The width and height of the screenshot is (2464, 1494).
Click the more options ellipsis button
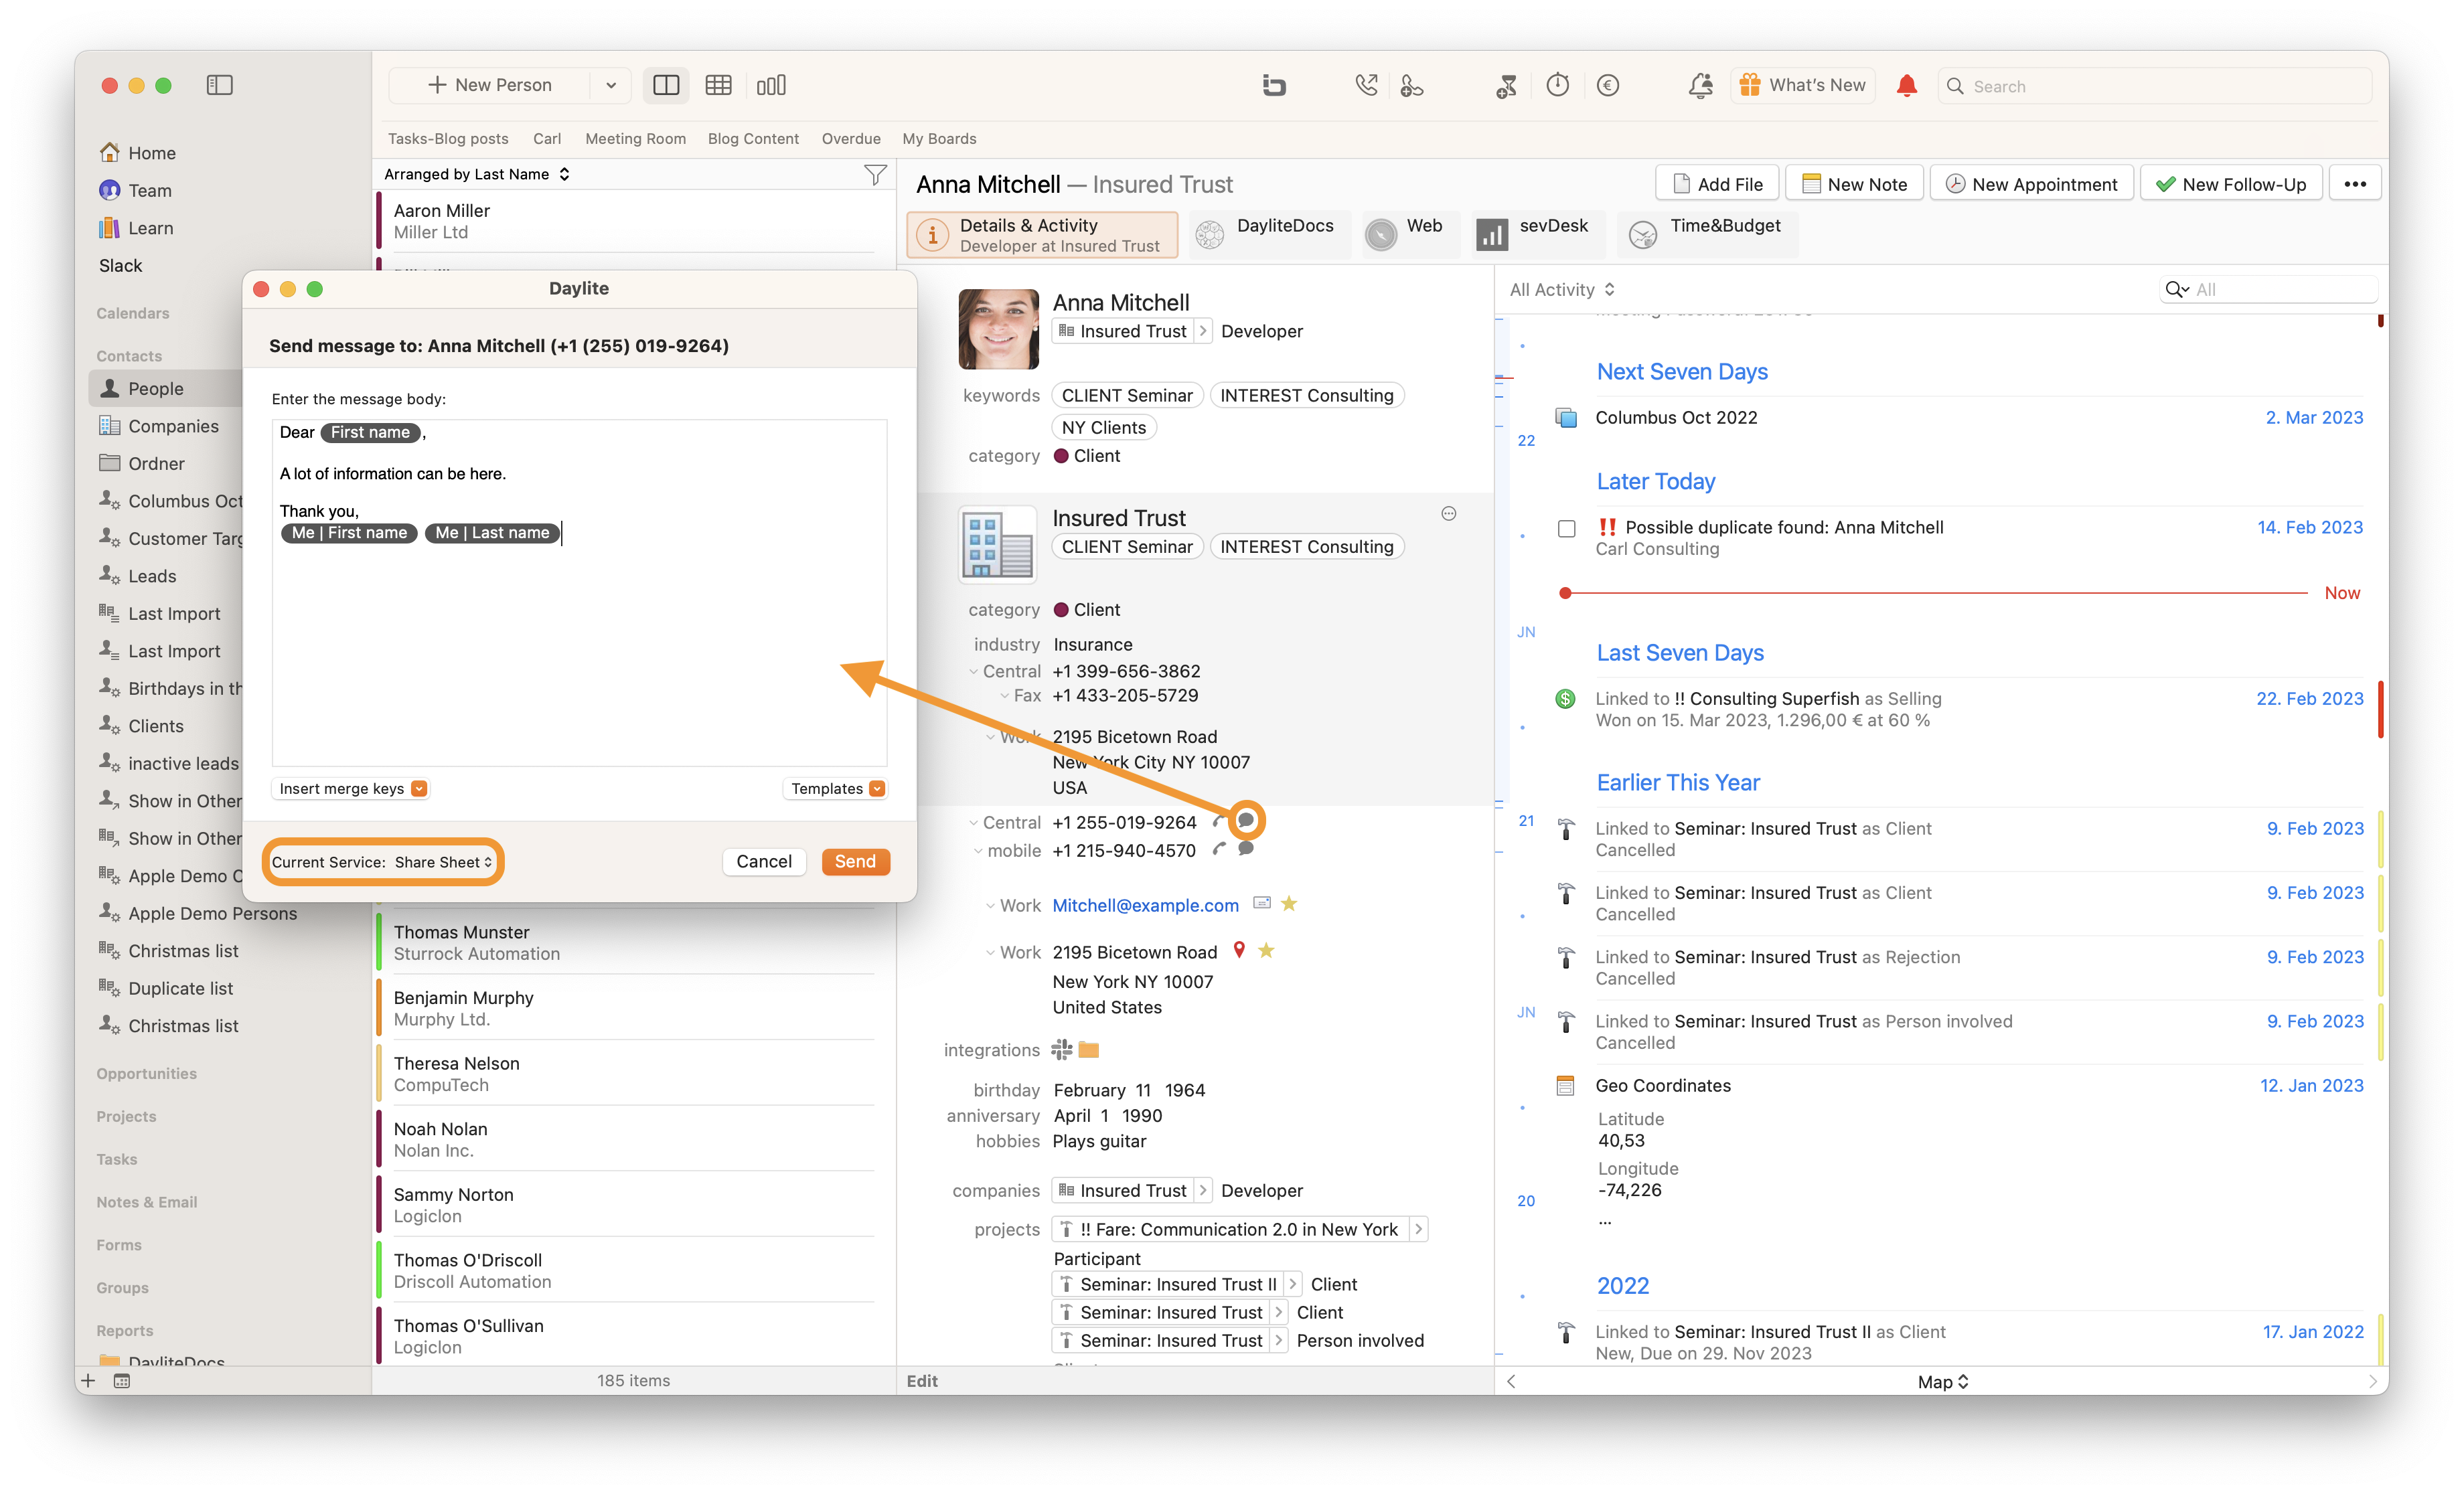coord(2354,184)
